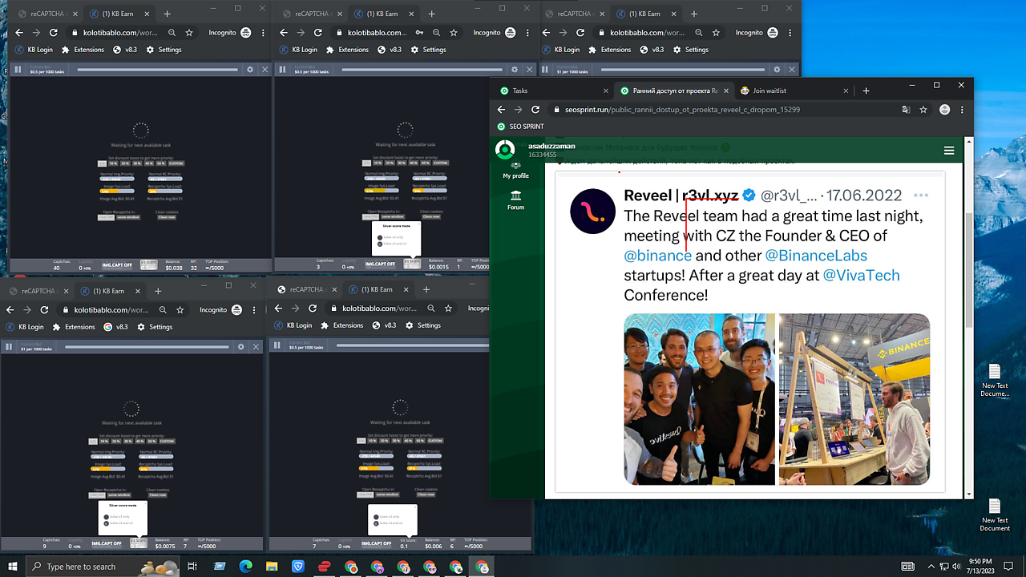Open the tweet's three-dot more options
Screen dimensions: 1026x577
(x=920, y=196)
